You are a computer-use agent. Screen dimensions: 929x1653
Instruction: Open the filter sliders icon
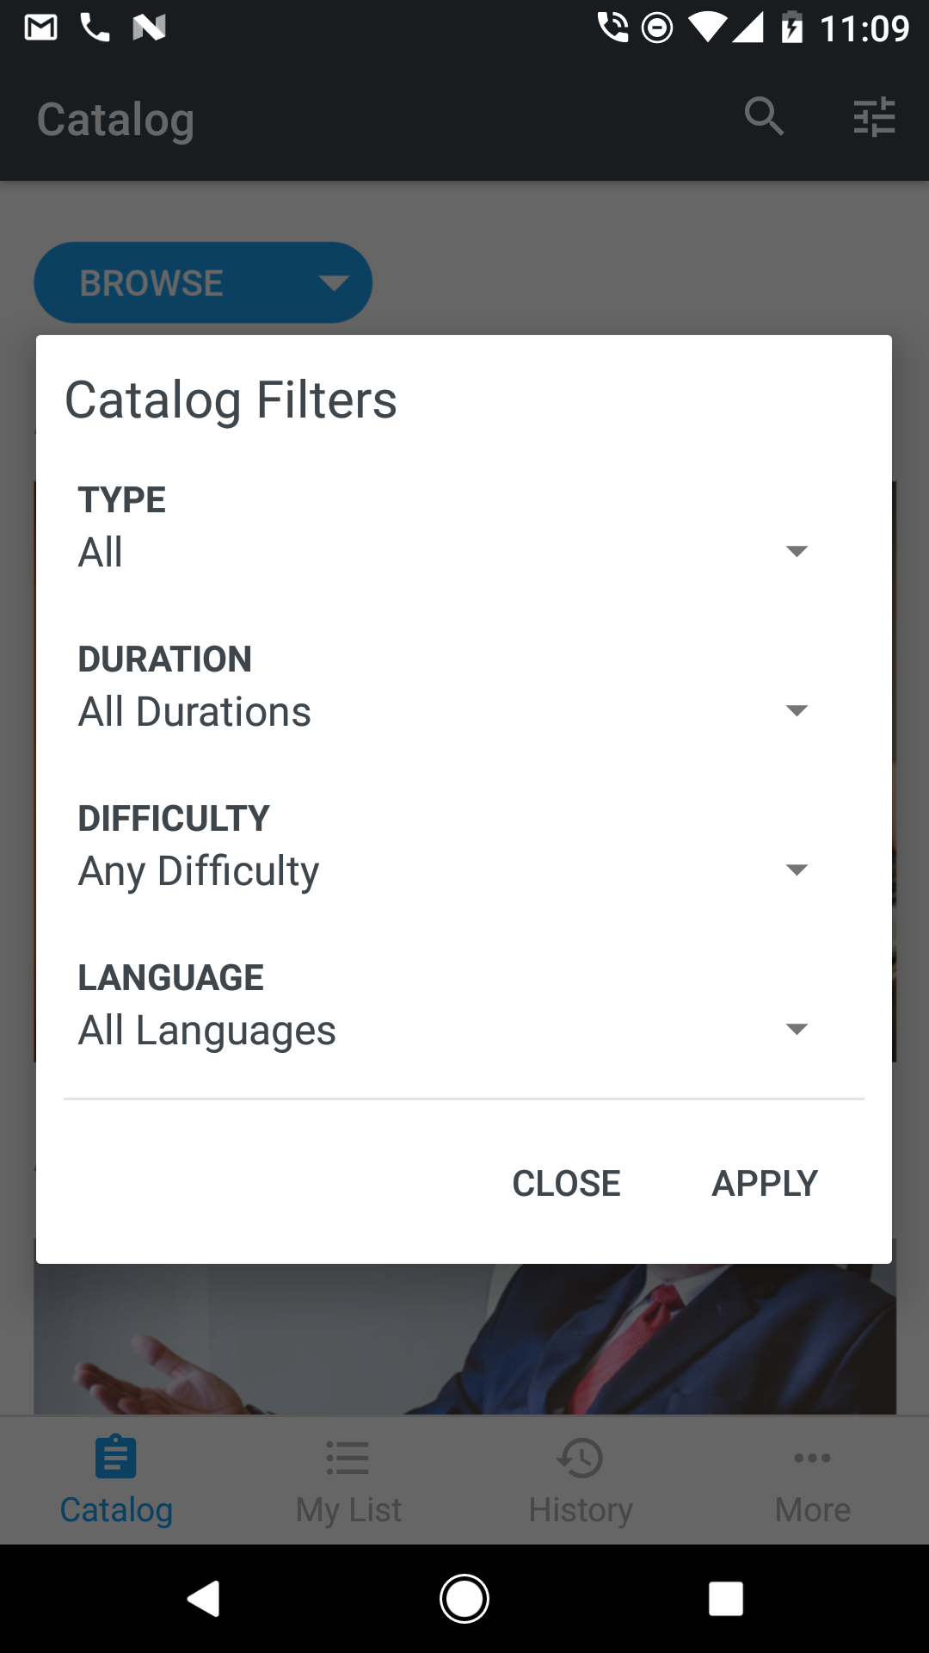pos(874,116)
